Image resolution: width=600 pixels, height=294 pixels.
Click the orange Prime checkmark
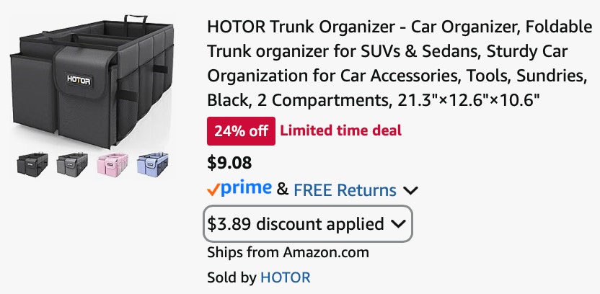(213, 190)
